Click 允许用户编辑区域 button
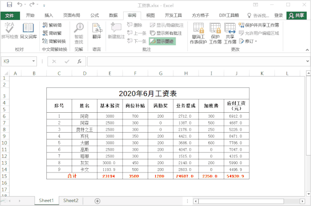The height and width of the screenshot is (206, 311). pos(259,33)
